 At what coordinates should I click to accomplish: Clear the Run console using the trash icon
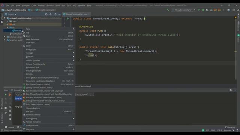click(x=10, y=119)
